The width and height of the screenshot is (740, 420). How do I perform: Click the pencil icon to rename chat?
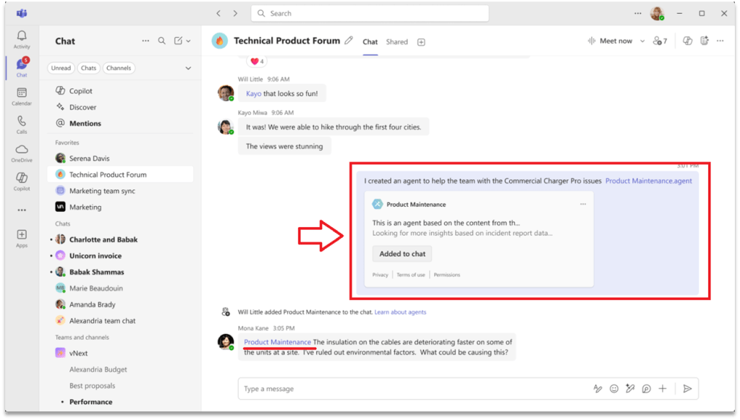(349, 41)
